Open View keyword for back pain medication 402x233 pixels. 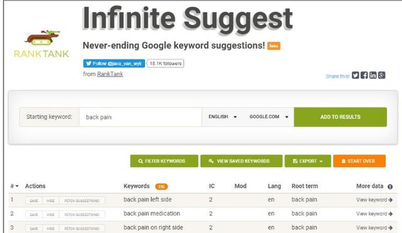tap(374, 214)
